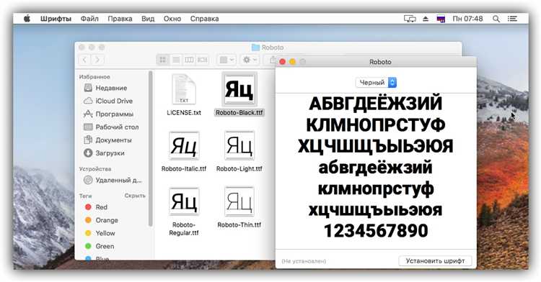Image resolution: width=541 pixels, height=282 pixels.
Task: Click the Roboto folder title in Finder
Action: 268,47
